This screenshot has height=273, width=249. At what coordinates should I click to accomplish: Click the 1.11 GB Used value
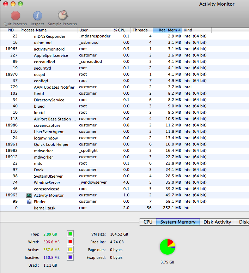50,265
